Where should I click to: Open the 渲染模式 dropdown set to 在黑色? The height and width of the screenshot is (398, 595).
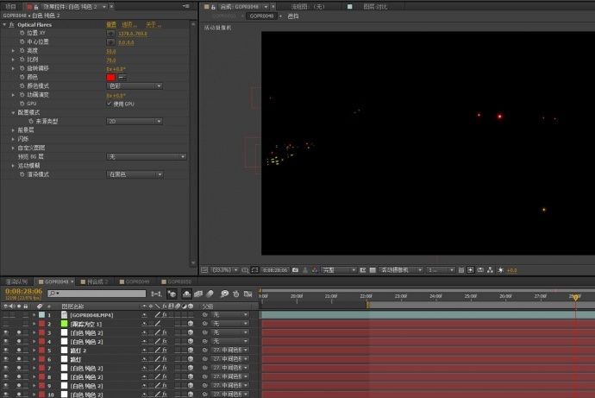click(135, 174)
